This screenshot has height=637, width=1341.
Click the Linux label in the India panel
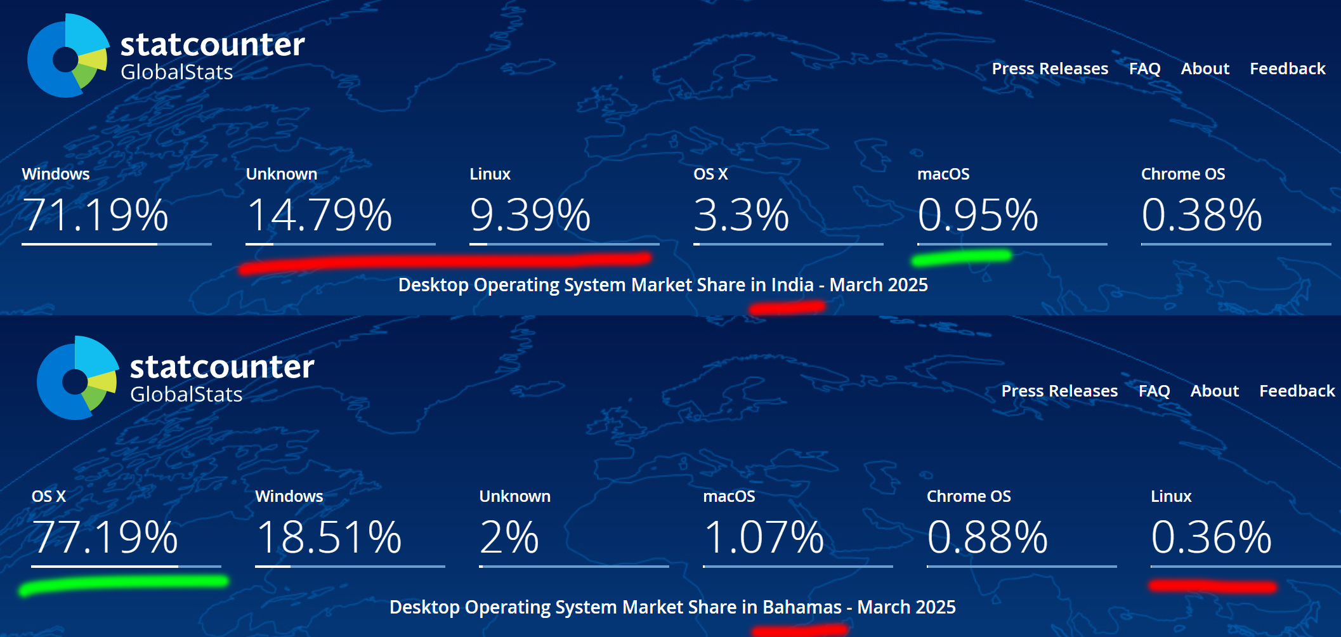(x=490, y=174)
